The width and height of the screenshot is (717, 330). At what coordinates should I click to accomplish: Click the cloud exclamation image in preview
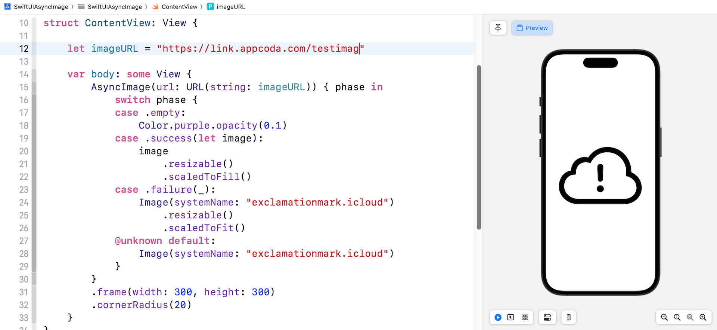click(x=600, y=176)
